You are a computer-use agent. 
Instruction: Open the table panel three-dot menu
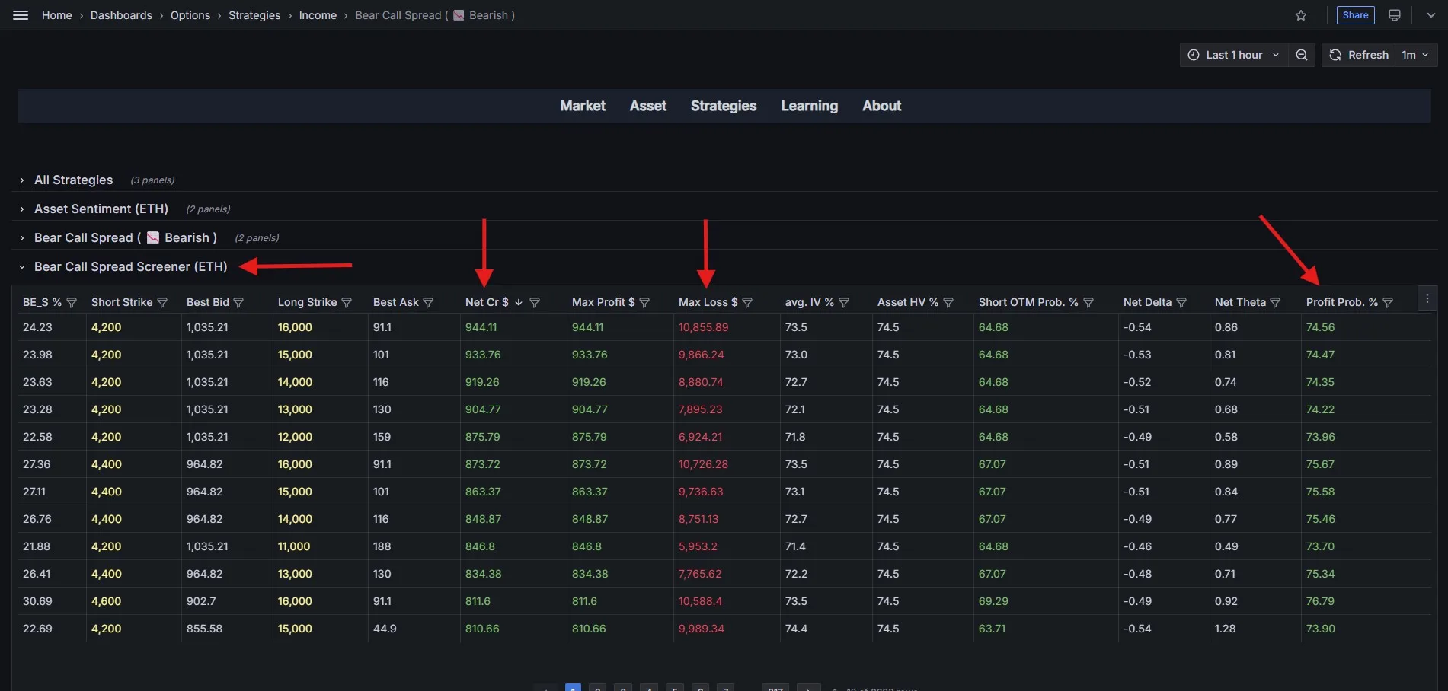pos(1427,299)
